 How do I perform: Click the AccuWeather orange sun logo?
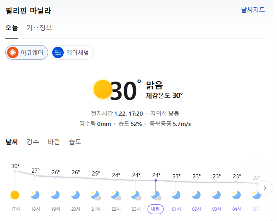coord(14,52)
